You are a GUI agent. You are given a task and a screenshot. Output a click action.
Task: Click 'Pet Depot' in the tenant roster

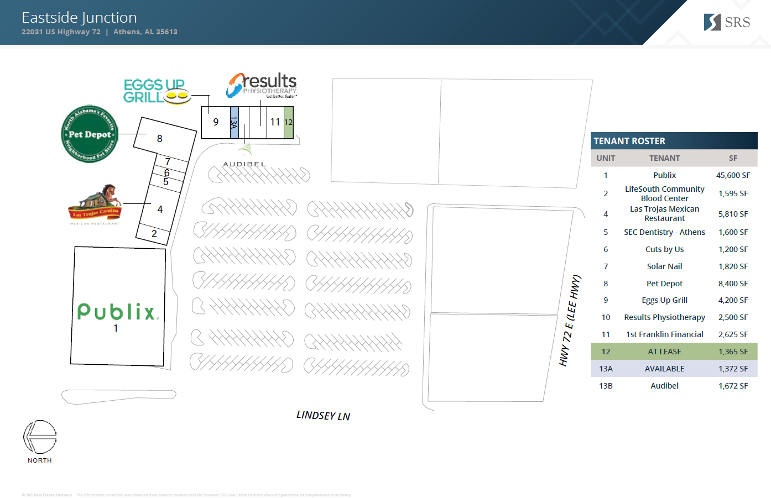[664, 284]
